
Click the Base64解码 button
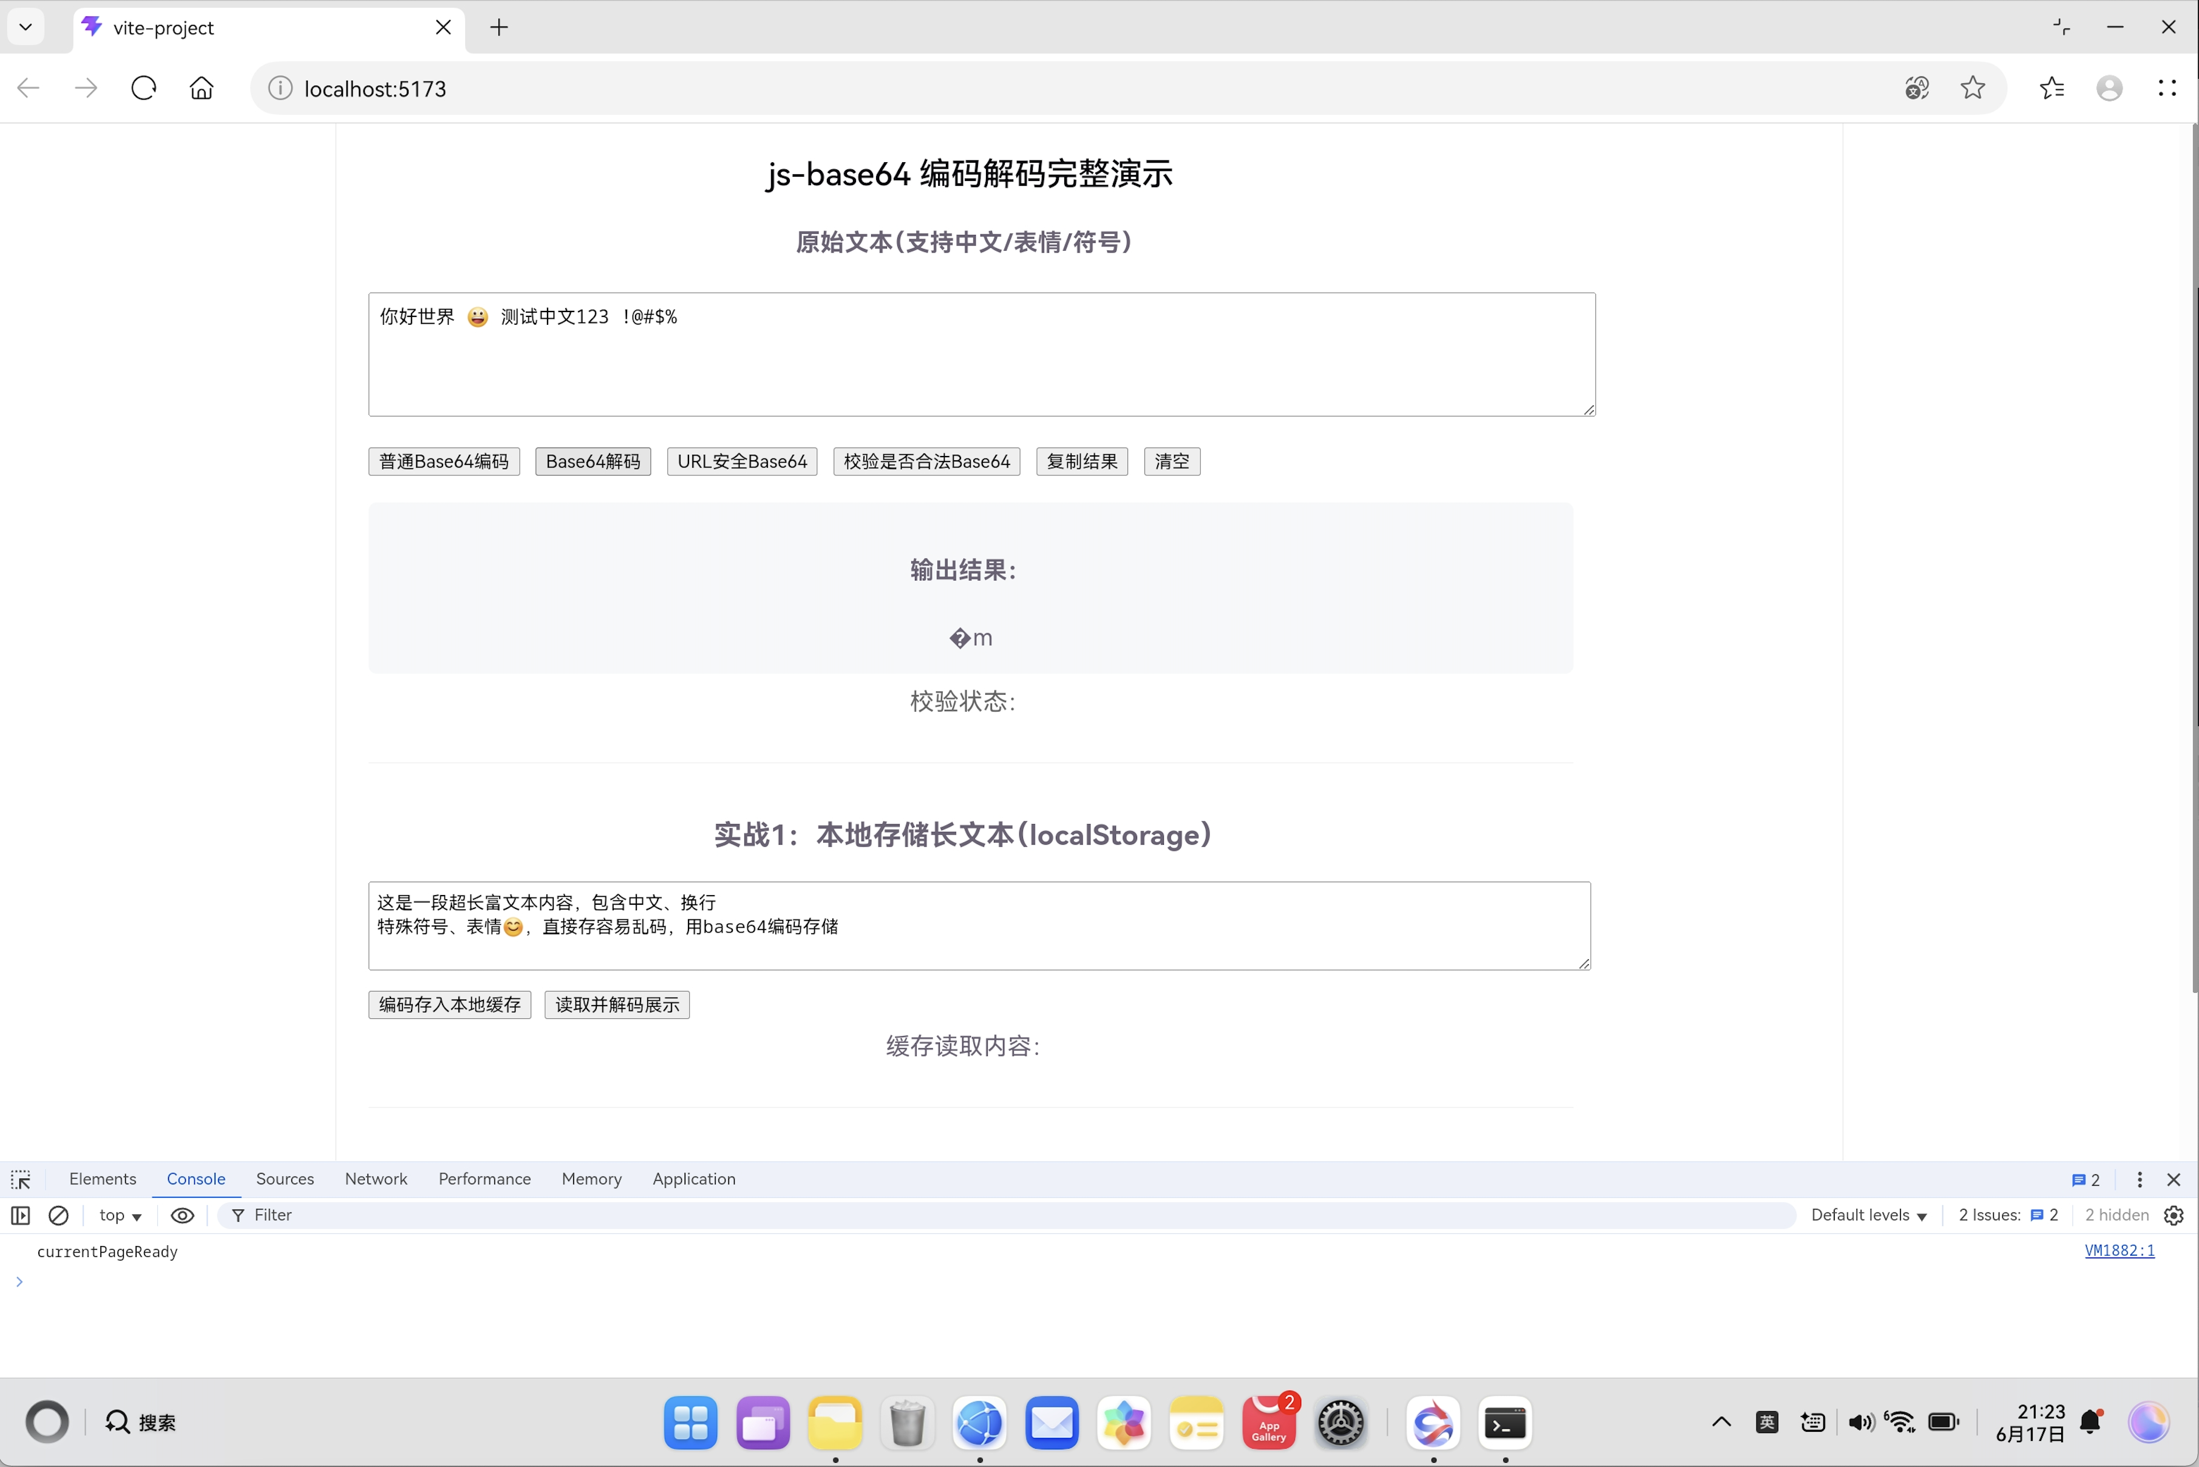(x=593, y=461)
